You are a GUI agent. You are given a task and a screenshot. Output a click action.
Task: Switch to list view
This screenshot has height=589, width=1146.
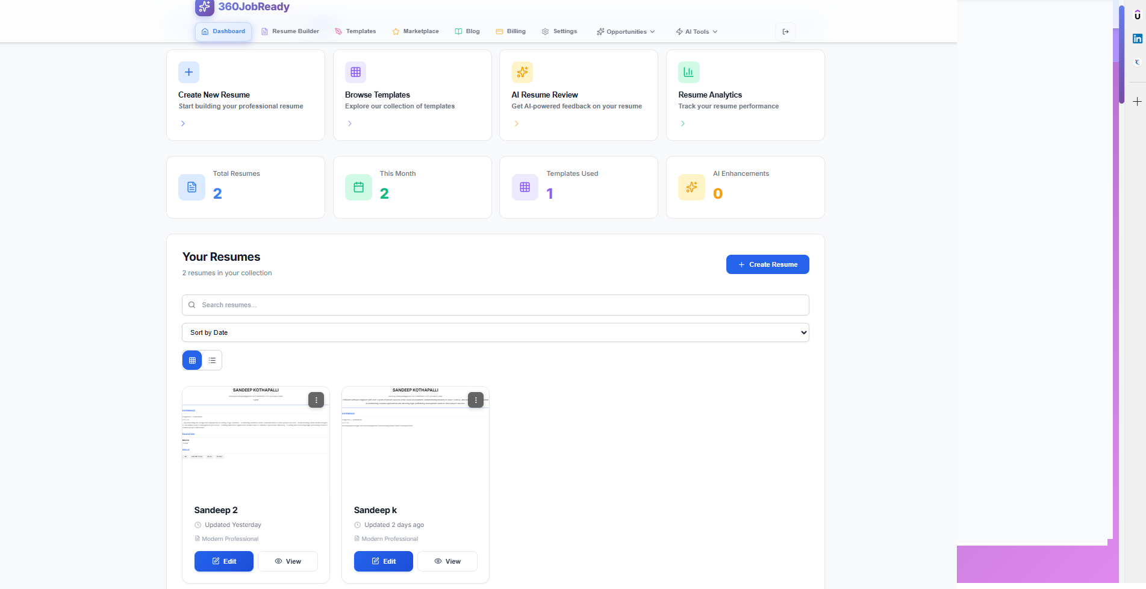(x=212, y=360)
